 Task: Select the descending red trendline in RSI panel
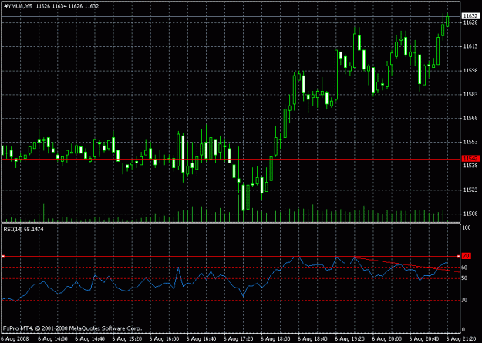[x=407, y=264]
